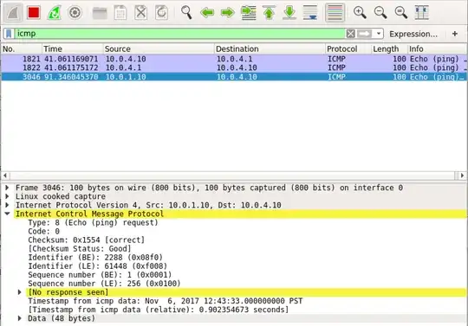
Task: Click the shark fin start capture icon
Action: [x=13, y=12]
